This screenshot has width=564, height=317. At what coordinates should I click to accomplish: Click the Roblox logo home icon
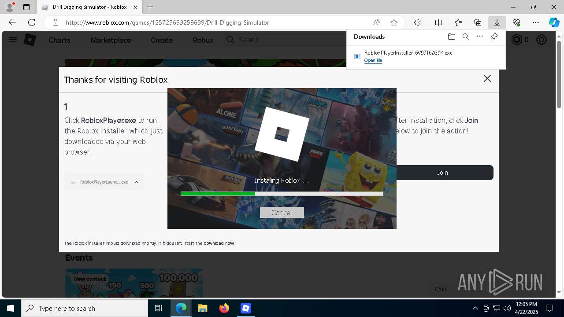coord(30,40)
